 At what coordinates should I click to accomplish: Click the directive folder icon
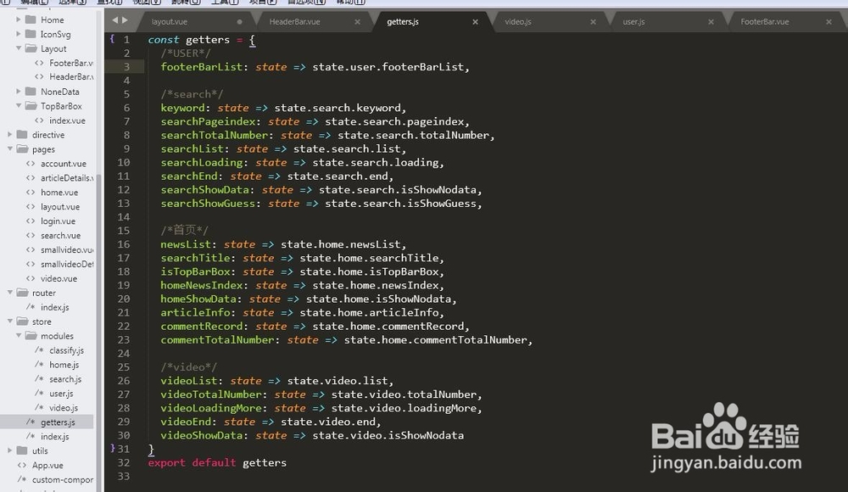tap(22, 134)
